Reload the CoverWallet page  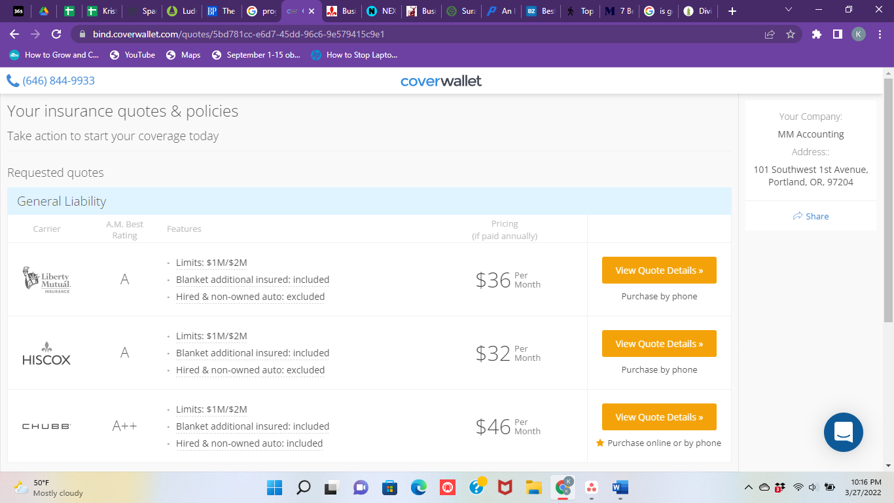(x=56, y=34)
